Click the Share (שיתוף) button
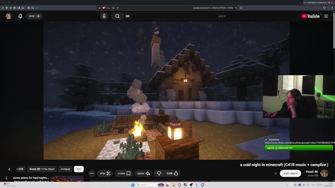This screenshot has height=188, width=335. tap(144, 173)
